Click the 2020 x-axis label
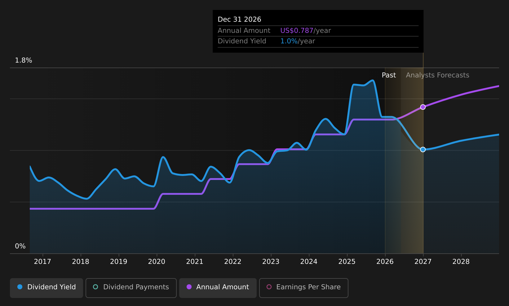Viewport: 509px width, 306px height. tap(157, 262)
